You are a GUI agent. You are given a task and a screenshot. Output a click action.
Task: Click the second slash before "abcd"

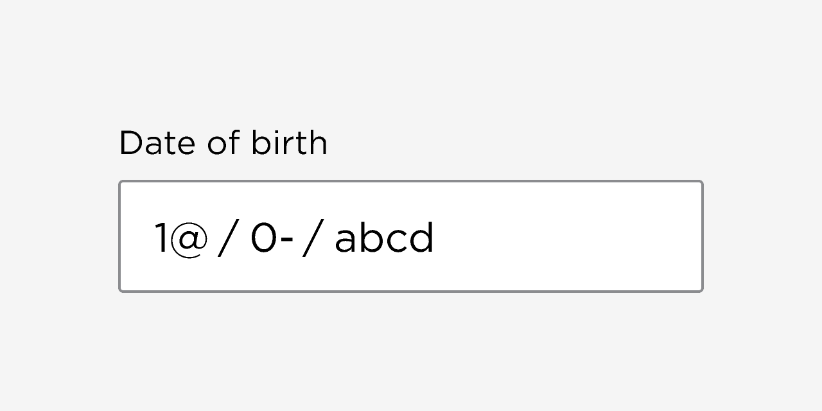pyautogui.click(x=311, y=239)
